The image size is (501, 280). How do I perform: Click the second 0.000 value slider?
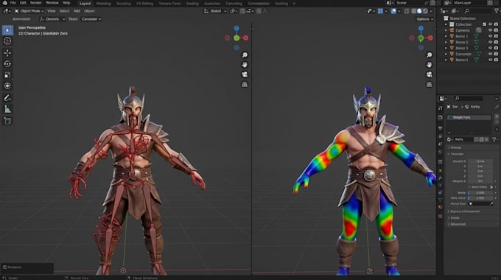click(x=480, y=198)
